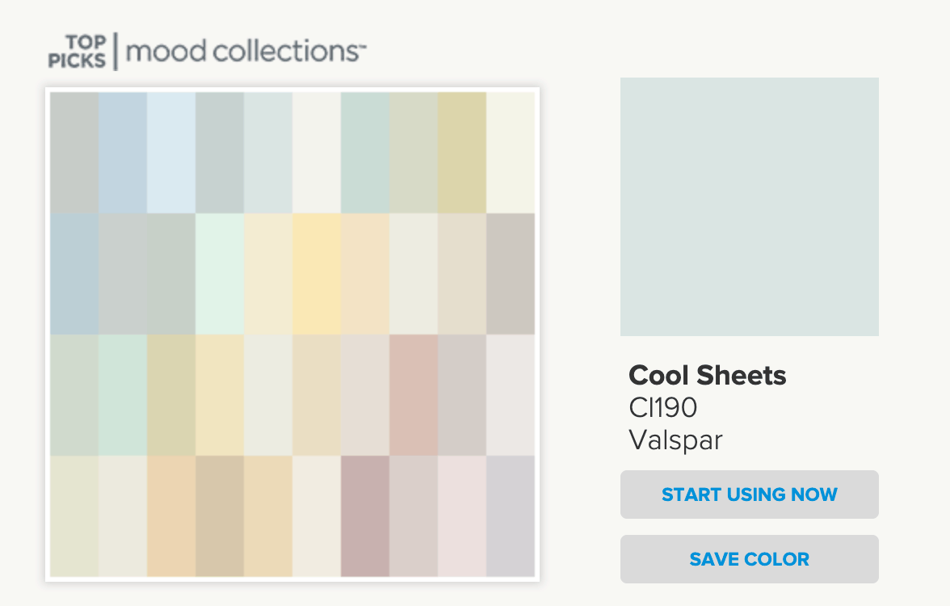Choose the darker tan swatch in bottom row
The width and height of the screenshot is (950, 606).
pos(220,516)
